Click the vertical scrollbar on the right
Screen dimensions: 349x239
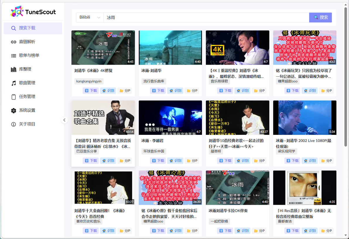pos(346,77)
